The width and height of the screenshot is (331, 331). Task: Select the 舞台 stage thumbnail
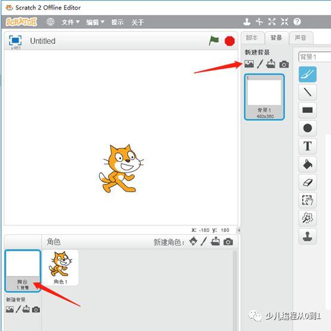(x=23, y=271)
